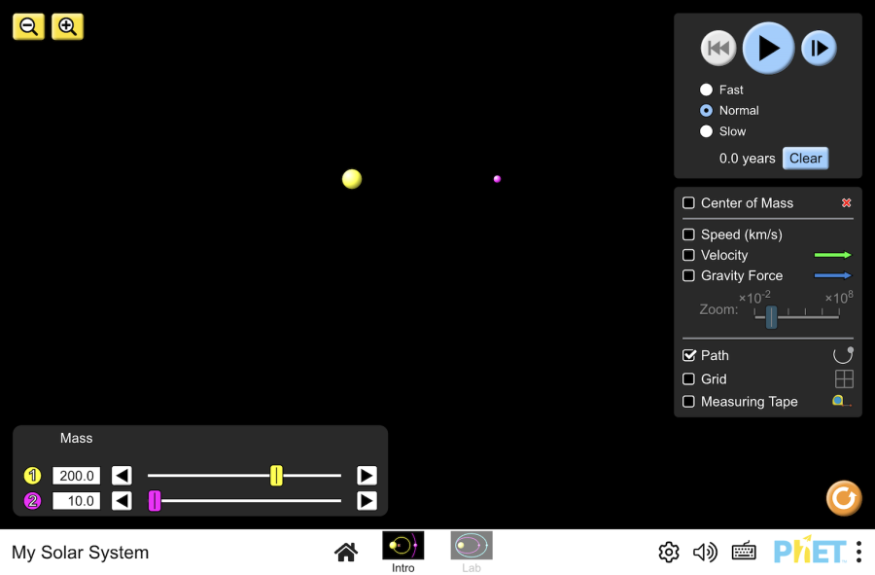Image resolution: width=875 pixels, height=575 pixels.
Task: Go to the Home screen
Action: coord(346,553)
